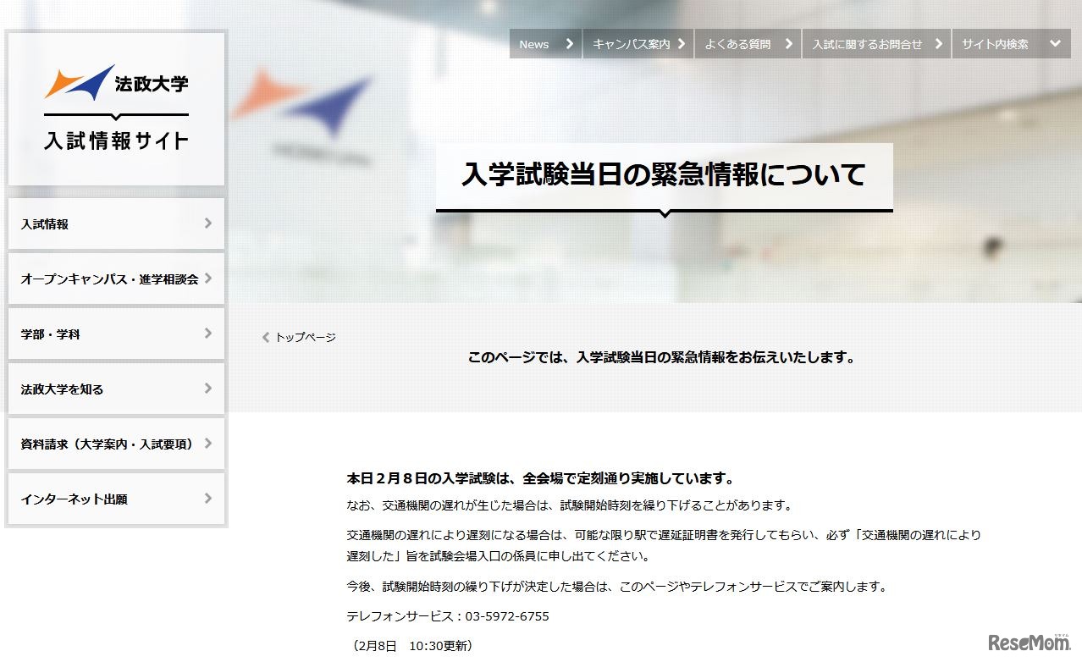Click the 今後、試験開始時刻の繰り下げが決定 paragraph
The width and height of the screenshot is (1082, 662).
coord(617,586)
